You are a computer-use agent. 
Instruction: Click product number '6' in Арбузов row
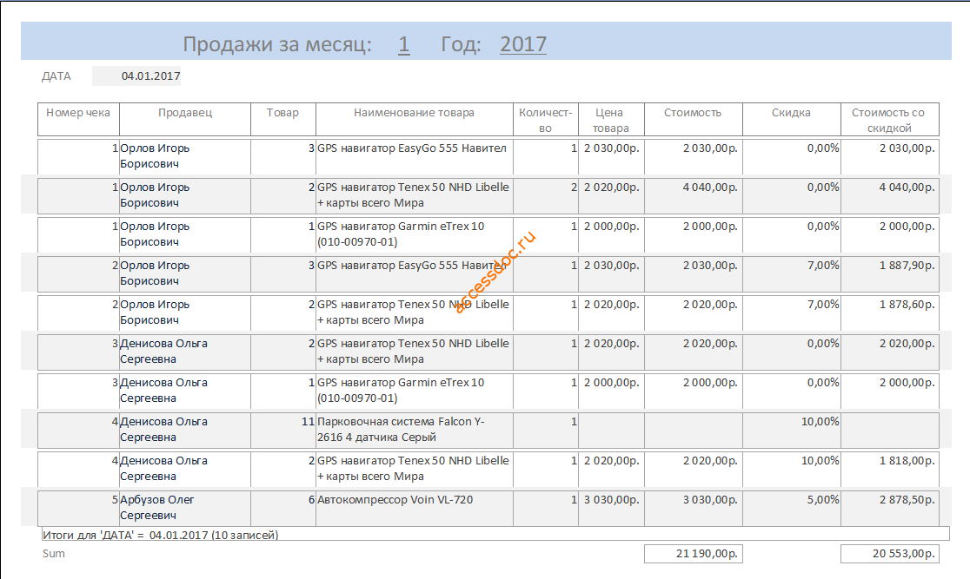click(282, 508)
